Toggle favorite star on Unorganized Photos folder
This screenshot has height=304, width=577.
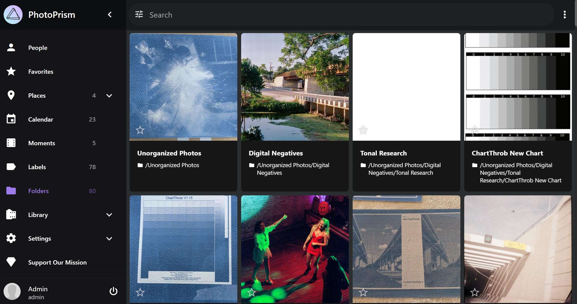click(x=140, y=130)
